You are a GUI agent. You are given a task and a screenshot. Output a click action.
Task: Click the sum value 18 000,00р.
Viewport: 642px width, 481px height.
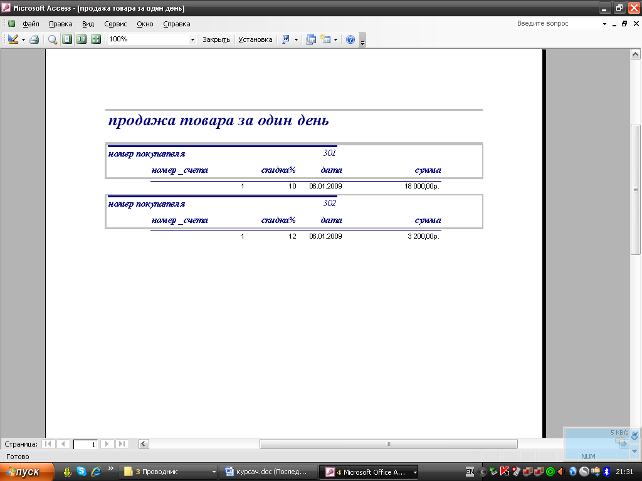coord(422,186)
